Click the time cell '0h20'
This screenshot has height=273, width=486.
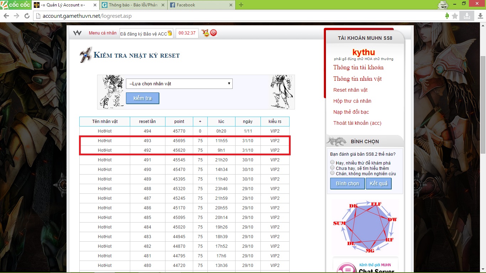(x=221, y=131)
